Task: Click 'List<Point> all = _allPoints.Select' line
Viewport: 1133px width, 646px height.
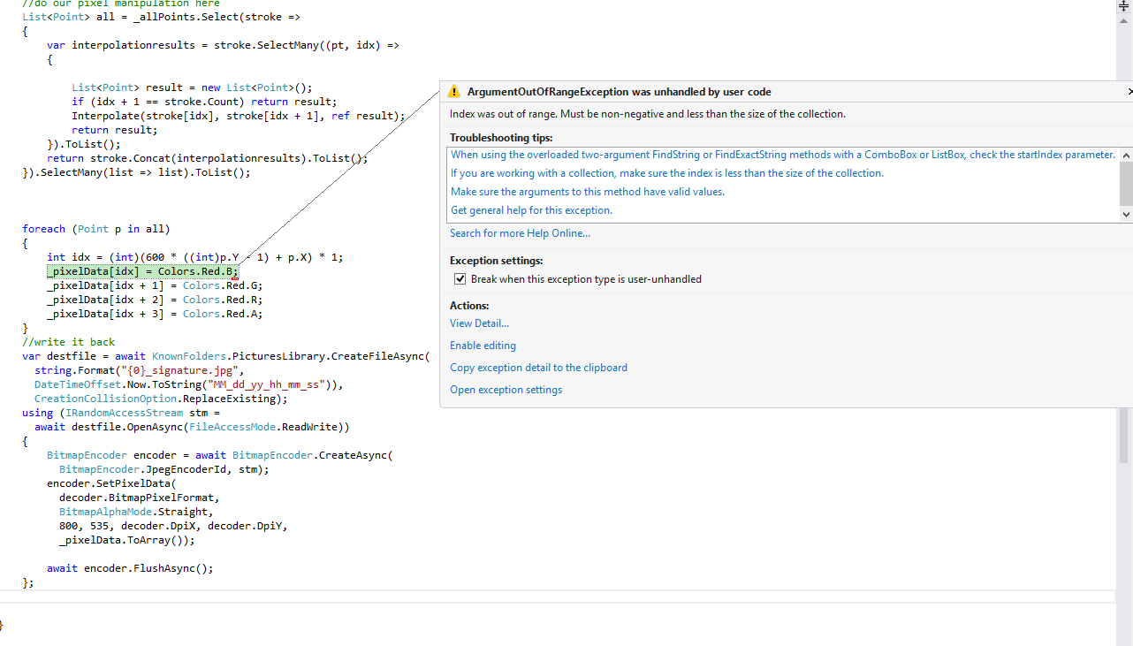Action: point(161,17)
